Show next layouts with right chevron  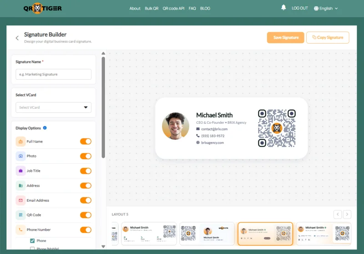[x=347, y=214]
